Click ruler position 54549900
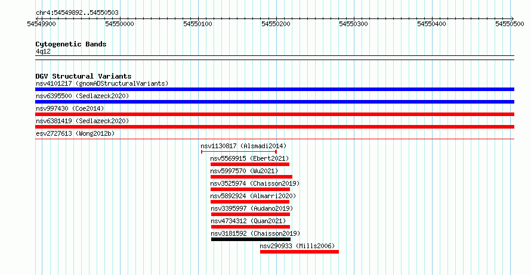 [41, 24]
